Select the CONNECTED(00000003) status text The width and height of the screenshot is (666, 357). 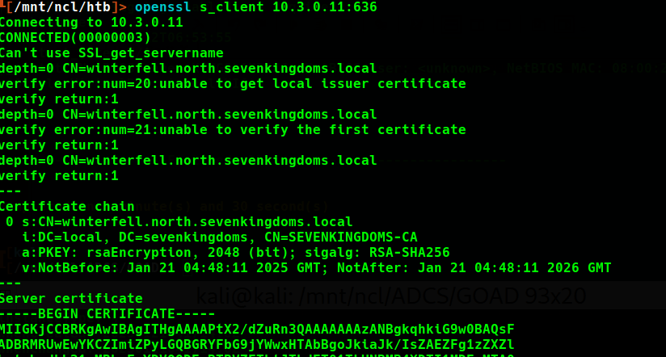(75, 38)
